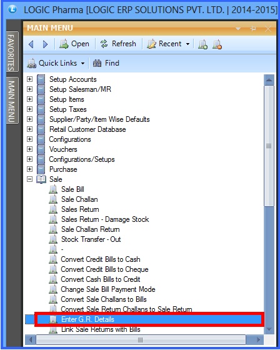
Task: Open the Sale Bill item
Action: [x=72, y=189]
